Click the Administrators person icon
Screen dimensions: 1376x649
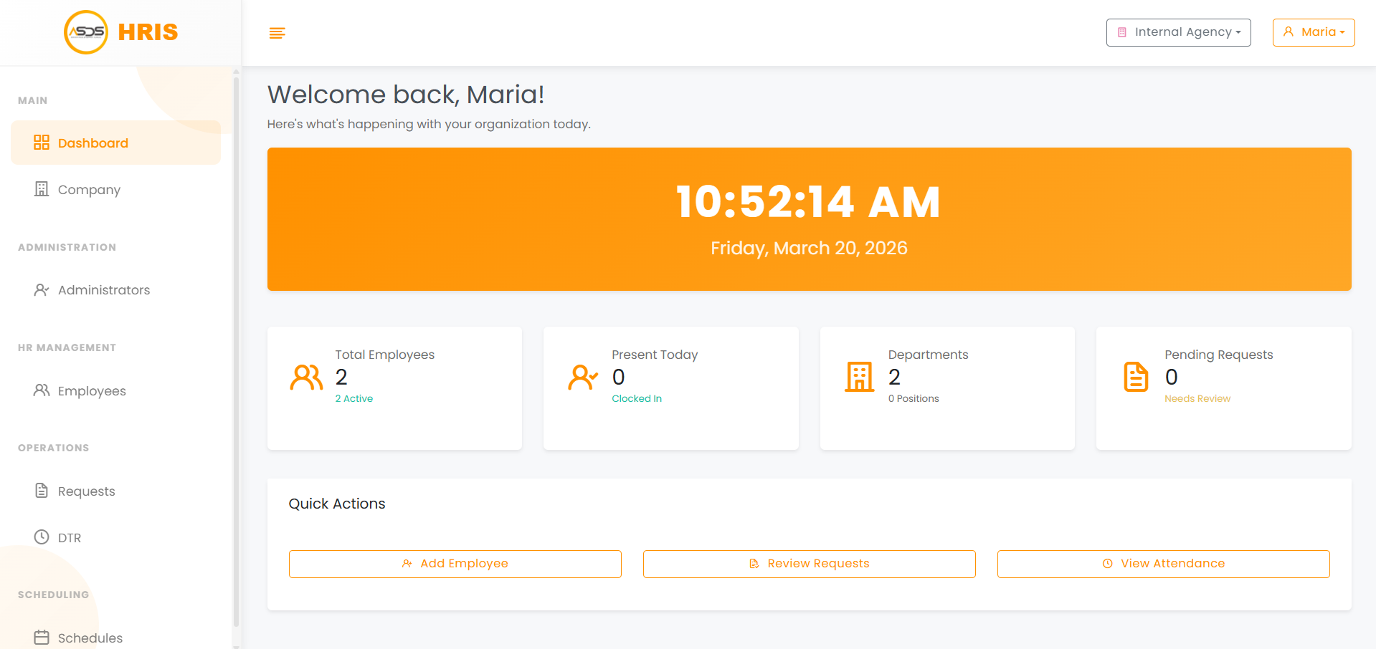42,289
